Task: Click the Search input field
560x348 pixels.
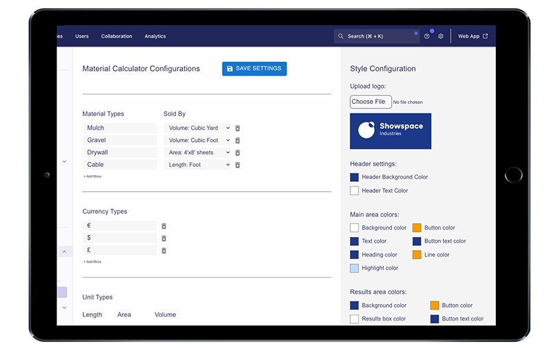Action: (376, 37)
